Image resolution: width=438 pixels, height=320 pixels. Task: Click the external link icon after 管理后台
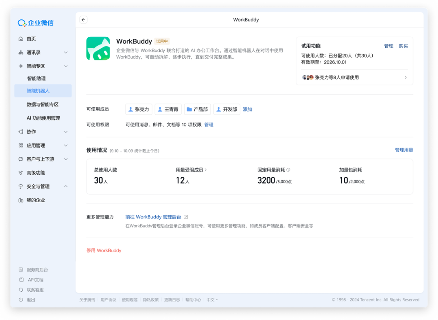point(186,217)
